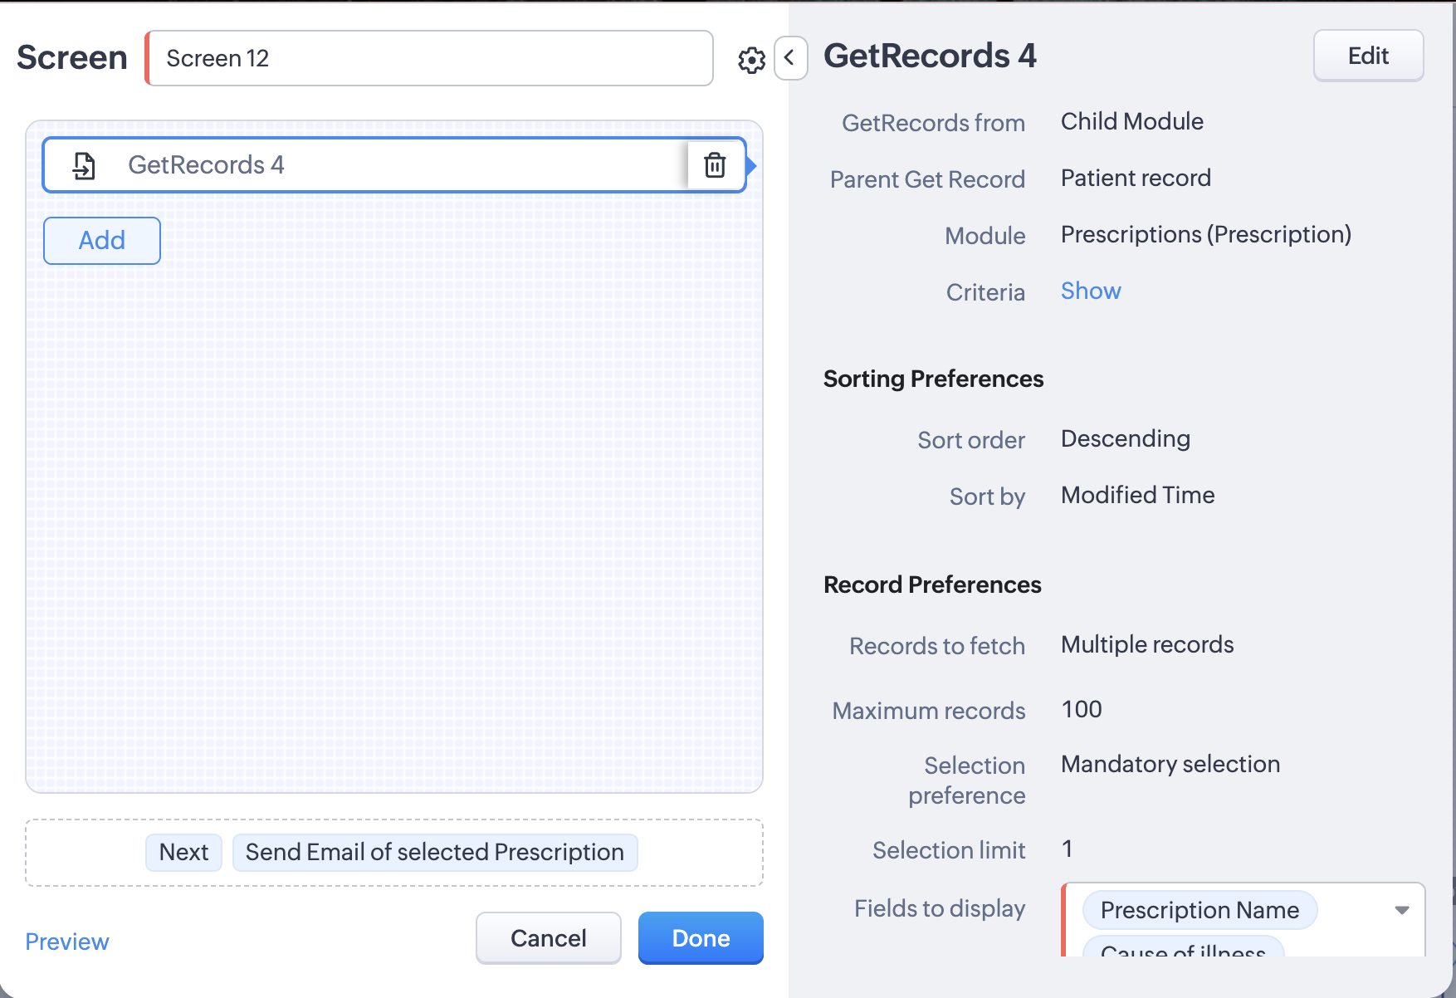Cancel the screen editing
The image size is (1456, 998).
[x=548, y=938]
